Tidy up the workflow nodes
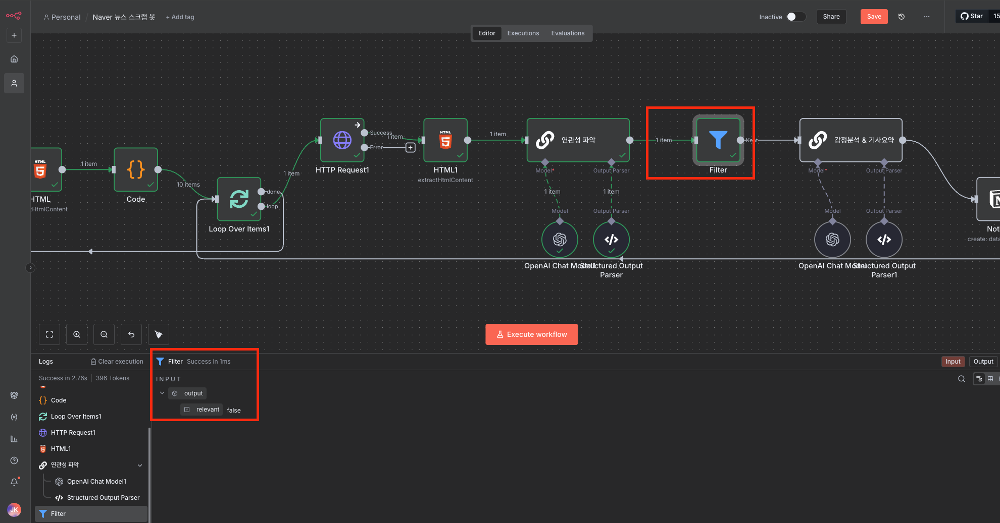1000x523 pixels. pyautogui.click(x=159, y=334)
